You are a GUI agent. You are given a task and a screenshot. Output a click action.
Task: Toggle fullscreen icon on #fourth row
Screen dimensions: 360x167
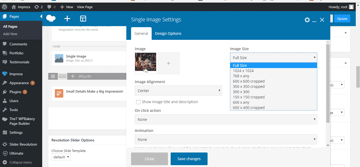pyautogui.click(x=53, y=76)
